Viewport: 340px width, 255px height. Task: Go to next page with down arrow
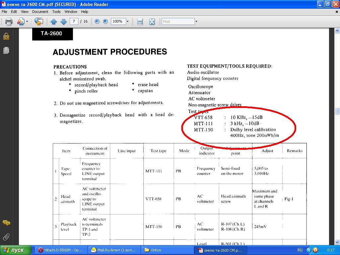click(63, 22)
